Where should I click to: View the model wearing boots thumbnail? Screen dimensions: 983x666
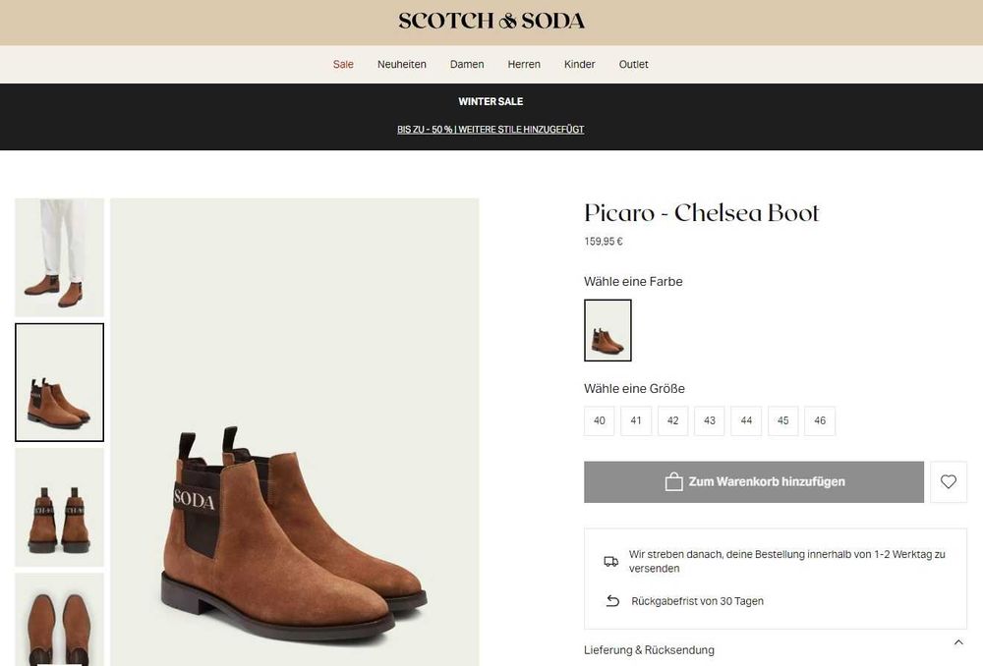point(59,257)
